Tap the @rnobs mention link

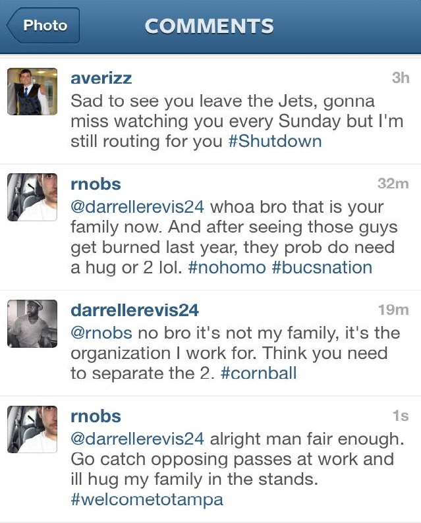[101, 333]
